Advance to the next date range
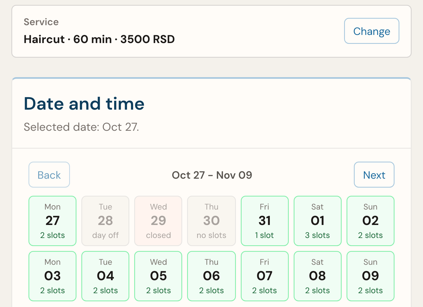The image size is (423, 307). click(x=374, y=175)
